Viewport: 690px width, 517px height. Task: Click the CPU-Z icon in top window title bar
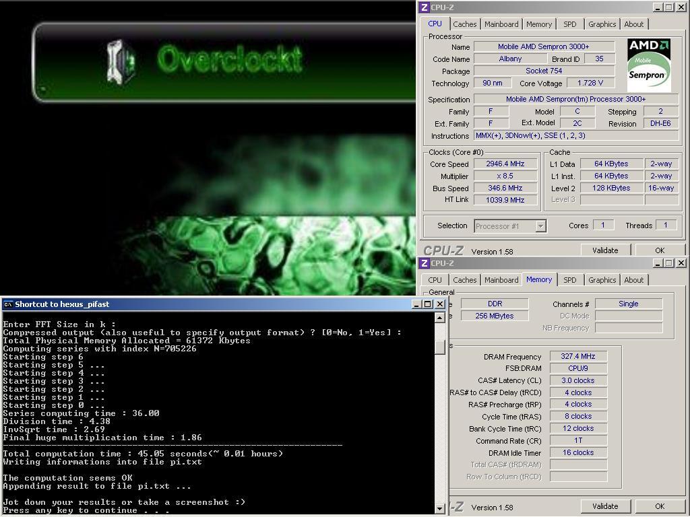click(425, 7)
